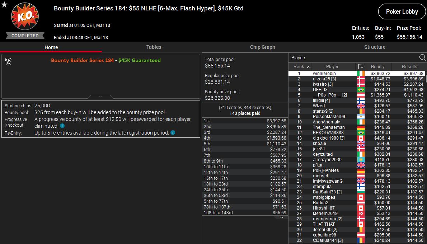Toggle Rank column sort order
This screenshot has height=244, width=427.
(x=302, y=67)
